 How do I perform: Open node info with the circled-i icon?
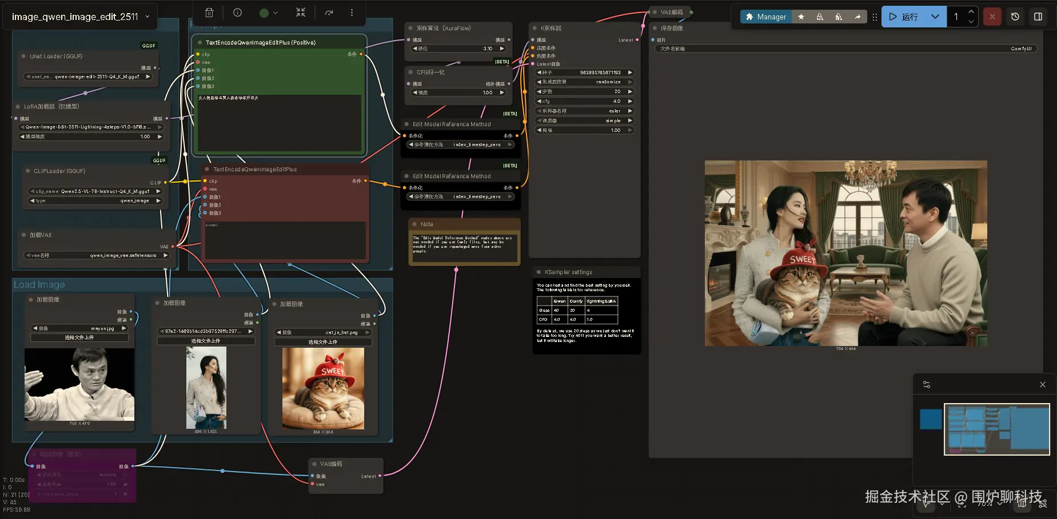(x=238, y=13)
